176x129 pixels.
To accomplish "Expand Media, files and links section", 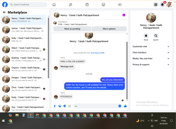I will pyautogui.click(x=151, y=59).
